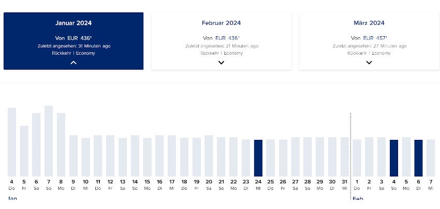Image resolution: width=440 pixels, height=209 pixels.
Task: Open the Februar 2024 month card
Action: click(221, 23)
